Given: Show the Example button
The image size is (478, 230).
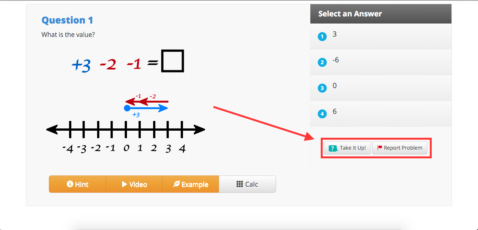Looking at the screenshot, I should pyautogui.click(x=190, y=184).
